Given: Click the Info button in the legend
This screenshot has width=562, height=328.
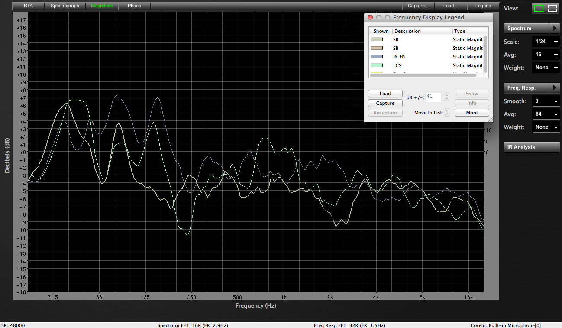Looking at the screenshot, I should pos(472,103).
